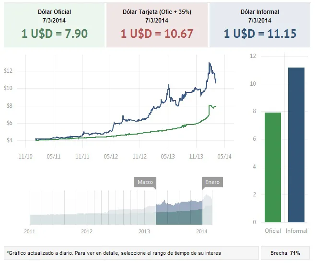Select the 11/13 x-axis label
Viewport: 316px width, 263px height.
(x=197, y=156)
